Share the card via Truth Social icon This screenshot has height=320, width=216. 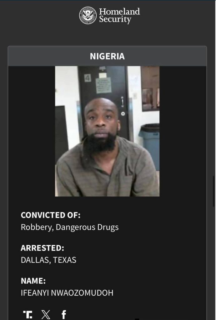28,314
